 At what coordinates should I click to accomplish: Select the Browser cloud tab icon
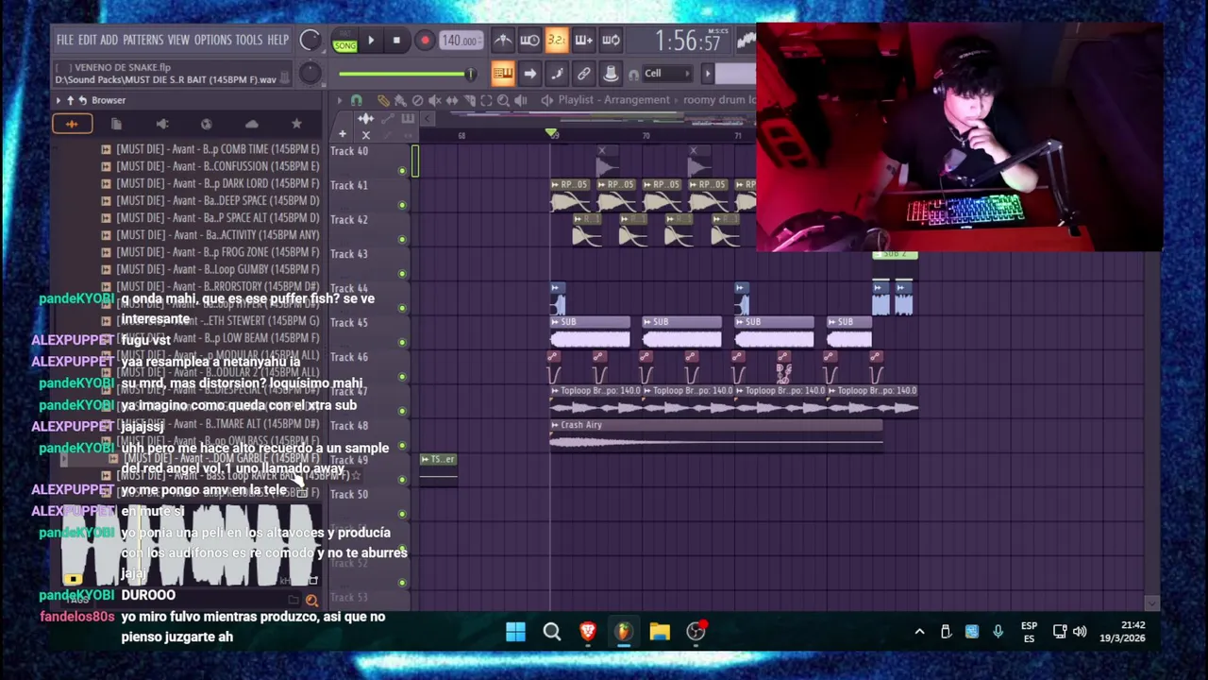(x=251, y=124)
